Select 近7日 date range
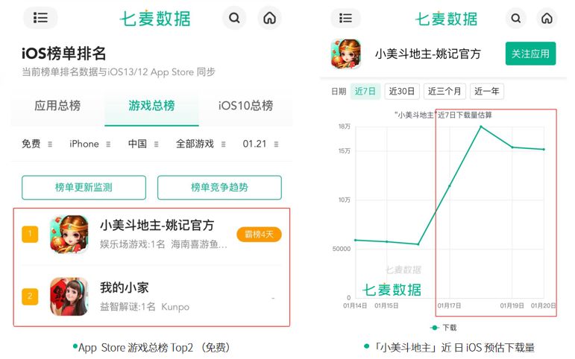The width and height of the screenshot is (575, 359). coord(365,91)
